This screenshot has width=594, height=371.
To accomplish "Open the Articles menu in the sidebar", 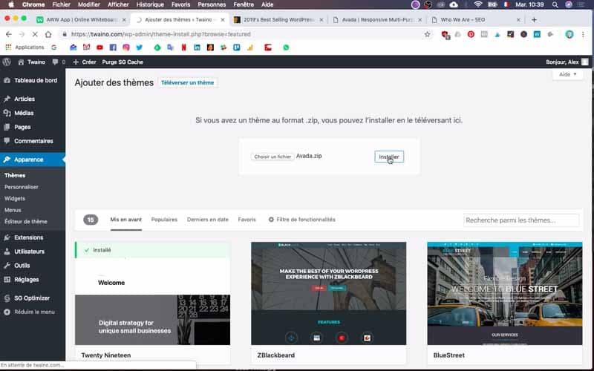I will tap(33, 99).
